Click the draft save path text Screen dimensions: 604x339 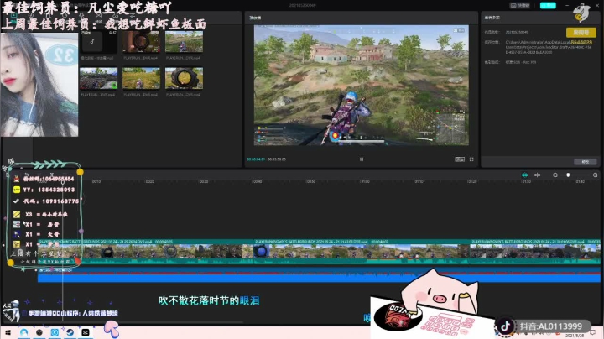549,47
